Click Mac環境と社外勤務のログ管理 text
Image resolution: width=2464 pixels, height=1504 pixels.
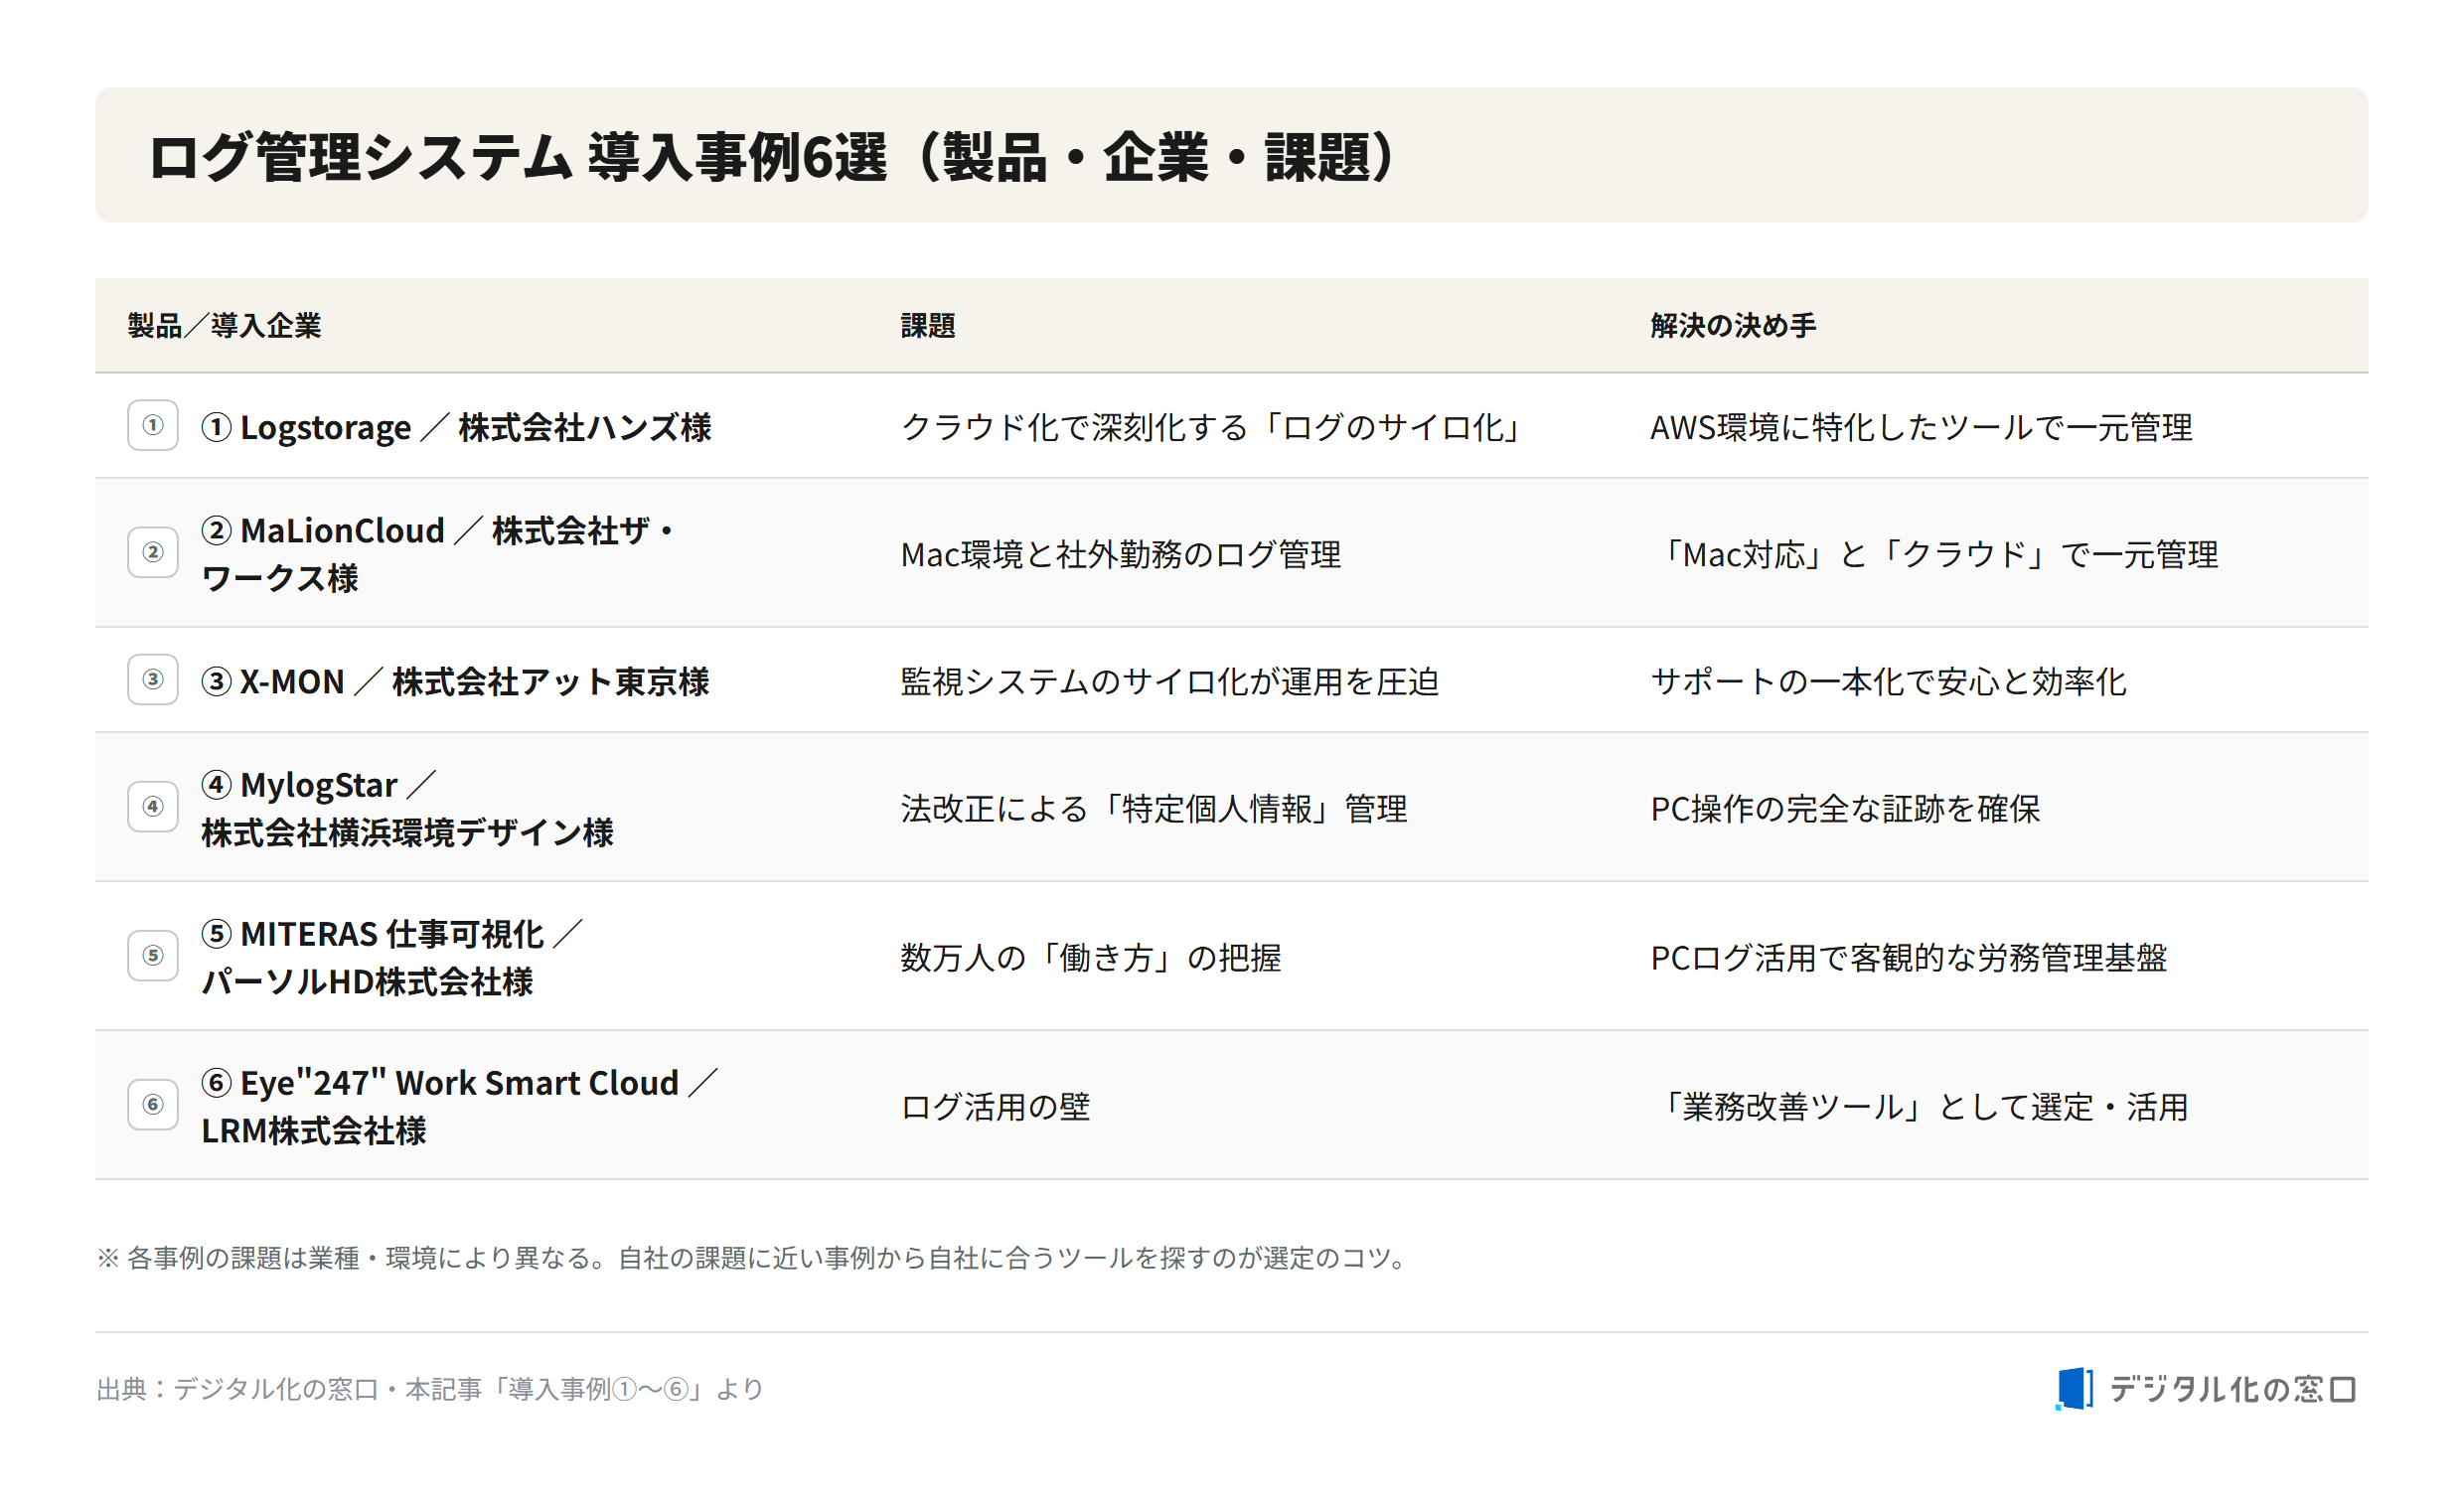tap(1121, 555)
